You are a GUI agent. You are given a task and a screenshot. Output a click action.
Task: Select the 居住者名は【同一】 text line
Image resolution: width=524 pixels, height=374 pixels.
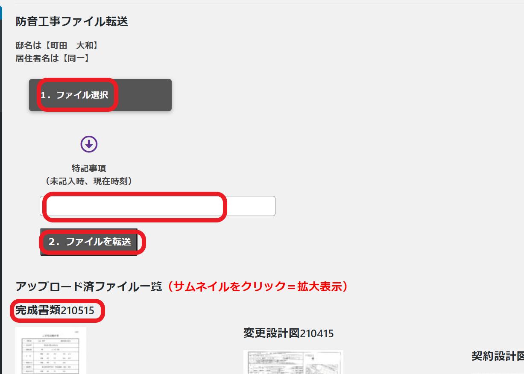[53, 58]
